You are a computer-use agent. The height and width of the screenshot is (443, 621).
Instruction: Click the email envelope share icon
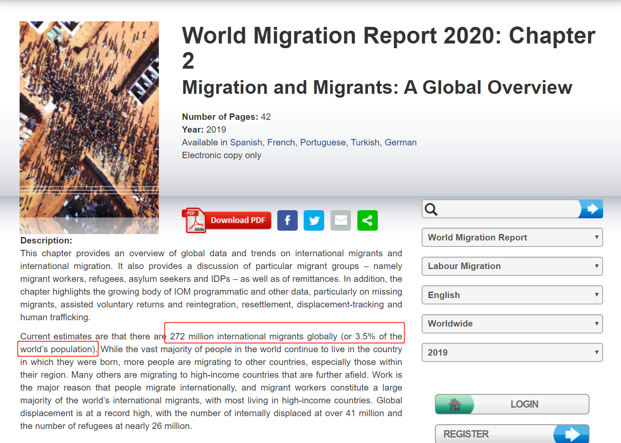[341, 220]
